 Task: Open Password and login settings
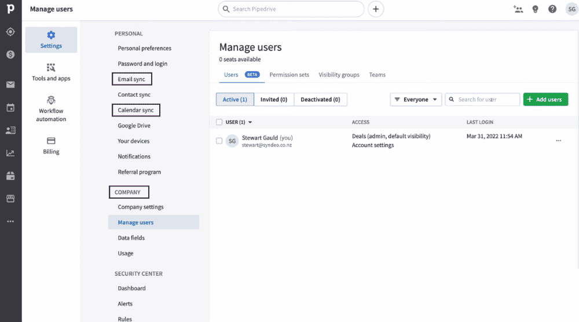[142, 64]
